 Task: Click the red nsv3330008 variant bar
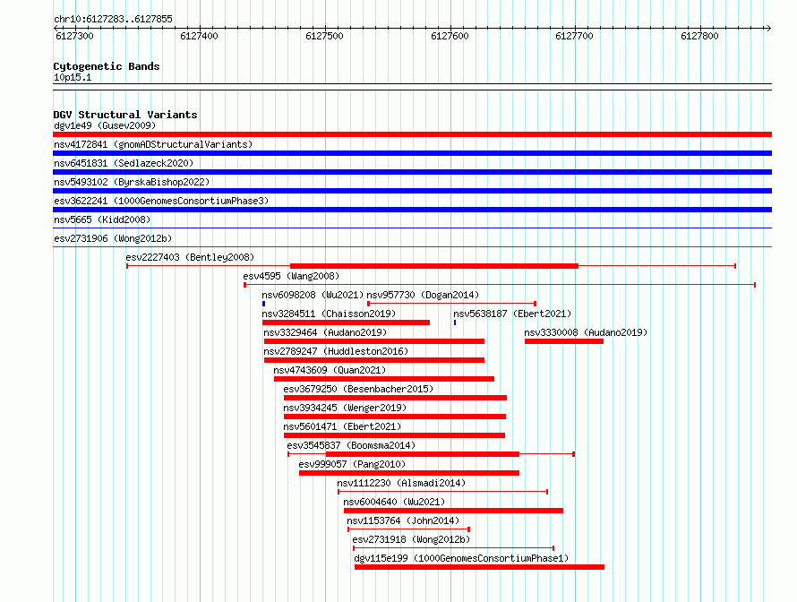click(x=564, y=341)
